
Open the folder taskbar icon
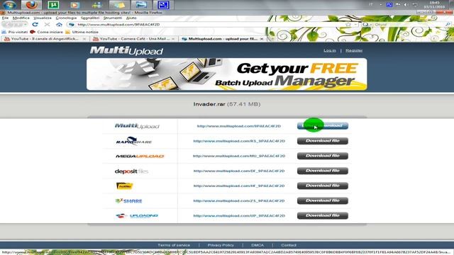(x=118, y=5)
